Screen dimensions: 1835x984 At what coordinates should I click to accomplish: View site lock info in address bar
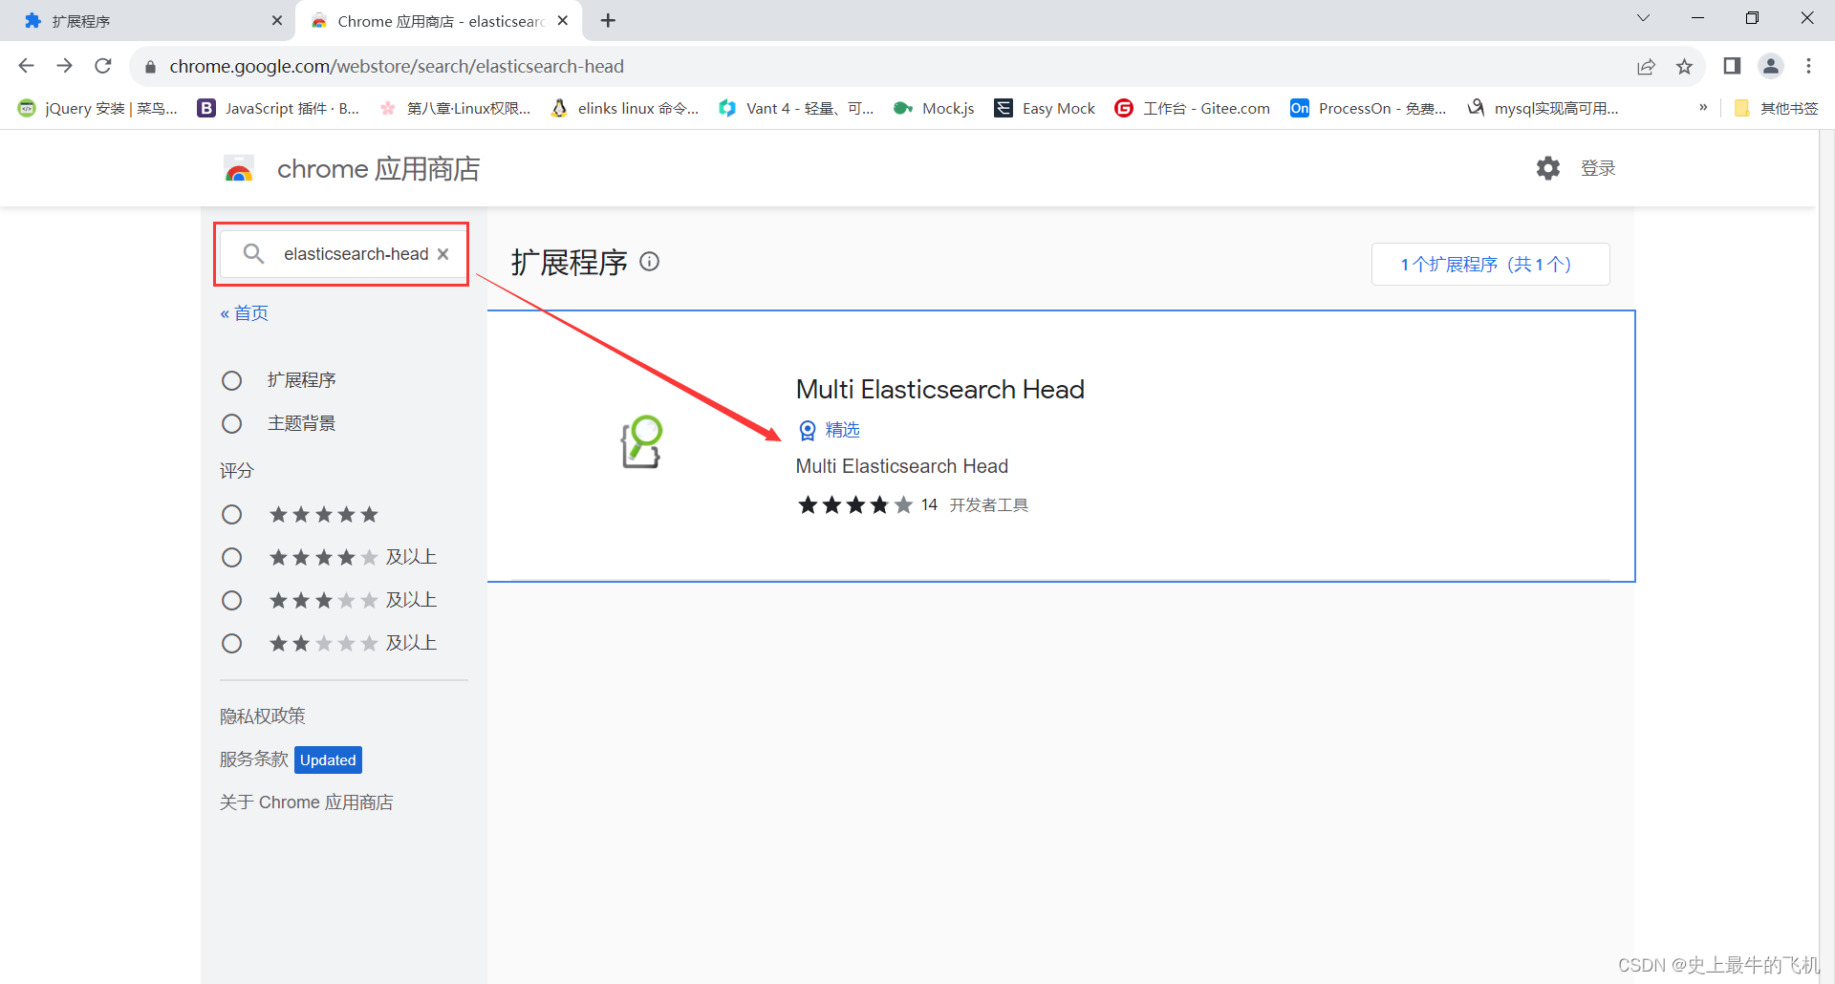(150, 67)
